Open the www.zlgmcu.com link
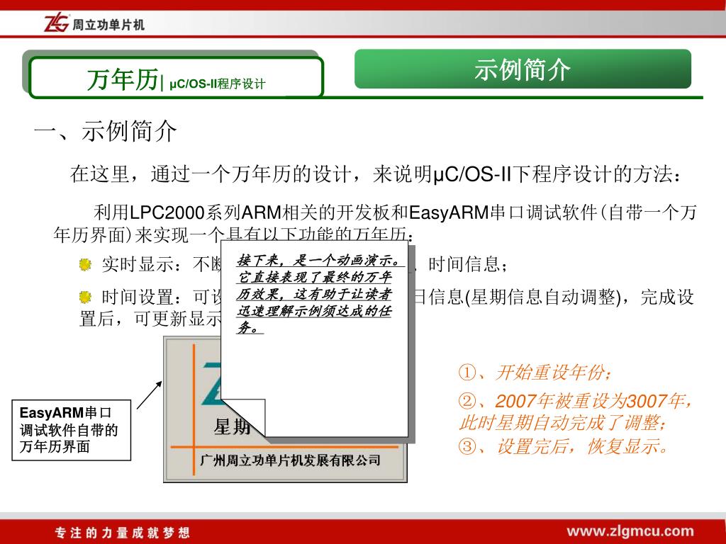The image size is (726, 544). pyautogui.click(x=630, y=531)
